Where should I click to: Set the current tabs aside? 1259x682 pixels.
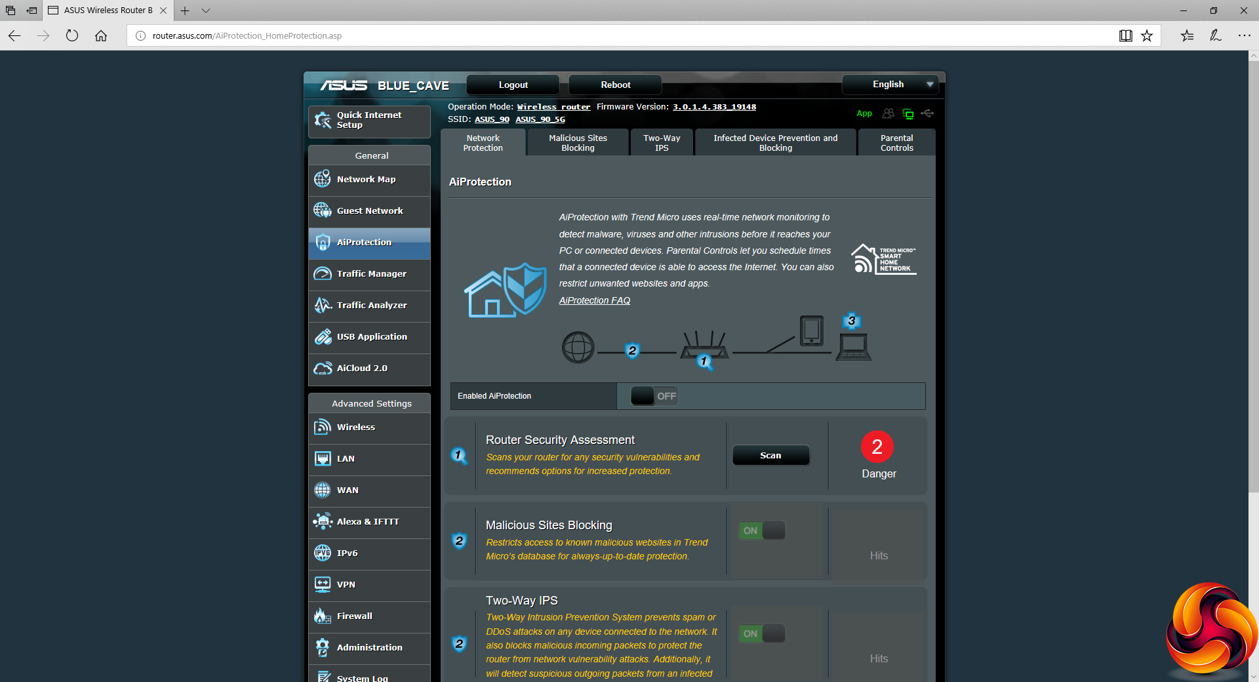(31, 10)
